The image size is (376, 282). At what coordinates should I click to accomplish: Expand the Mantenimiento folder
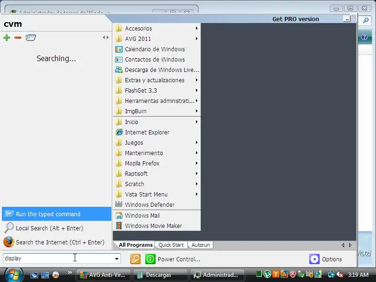point(157,153)
